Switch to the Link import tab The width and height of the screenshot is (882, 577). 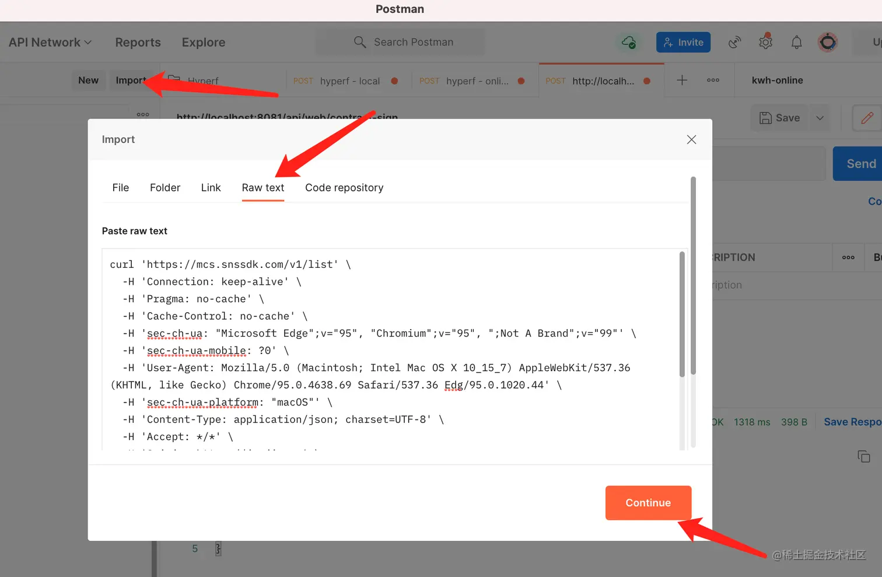click(x=211, y=187)
